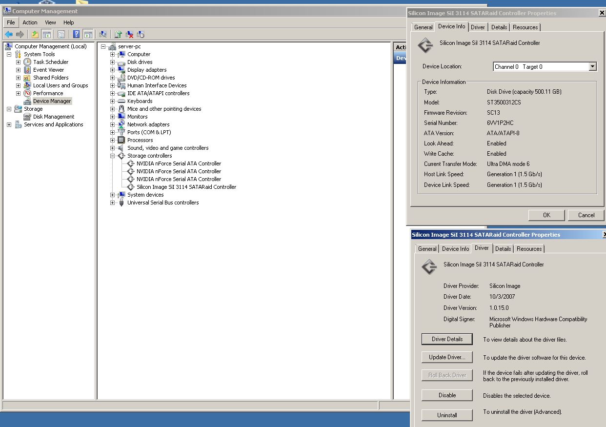The width and height of the screenshot is (606, 427).
Task: Click the Properties sheet toolbar icon
Action: (61, 34)
